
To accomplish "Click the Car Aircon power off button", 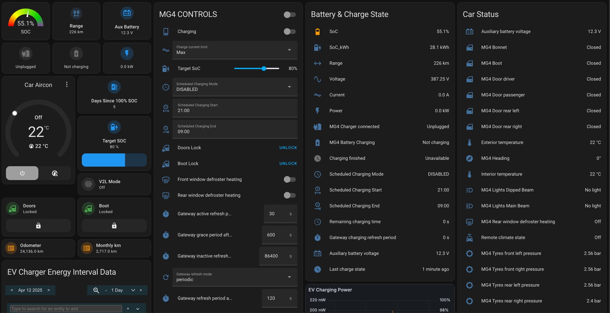I will tap(22, 173).
